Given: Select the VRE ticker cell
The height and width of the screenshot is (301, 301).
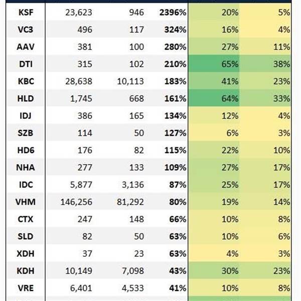Looking at the screenshot, I should pyautogui.click(x=26, y=288).
